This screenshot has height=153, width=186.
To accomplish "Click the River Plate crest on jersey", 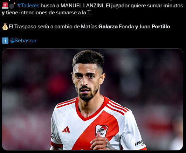I will (102, 131).
